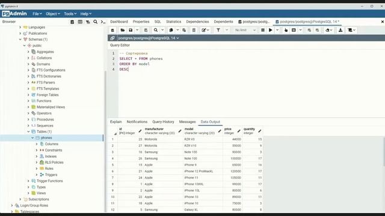
Task: Open the File menu
Action: pyautogui.click(x=37, y=14)
